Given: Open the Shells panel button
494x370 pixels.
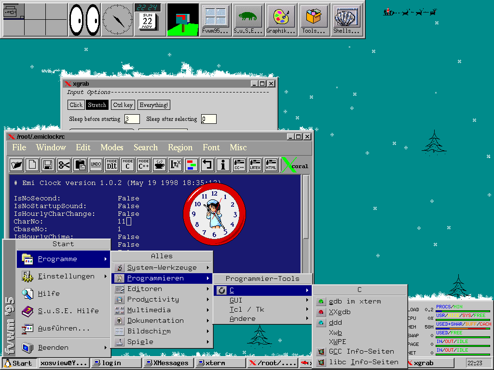Looking at the screenshot, I should (x=346, y=20).
